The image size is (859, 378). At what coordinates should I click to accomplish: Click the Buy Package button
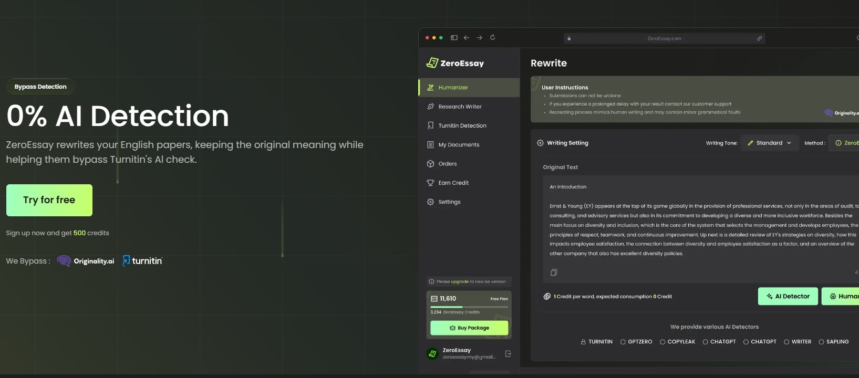click(x=469, y=328)
